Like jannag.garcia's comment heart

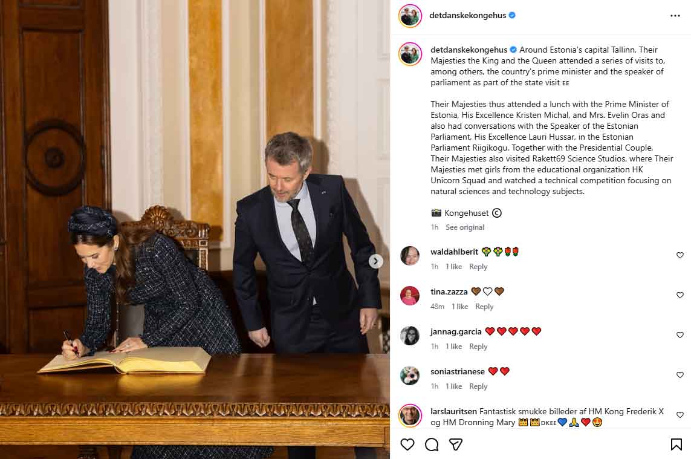pos(680,335)
